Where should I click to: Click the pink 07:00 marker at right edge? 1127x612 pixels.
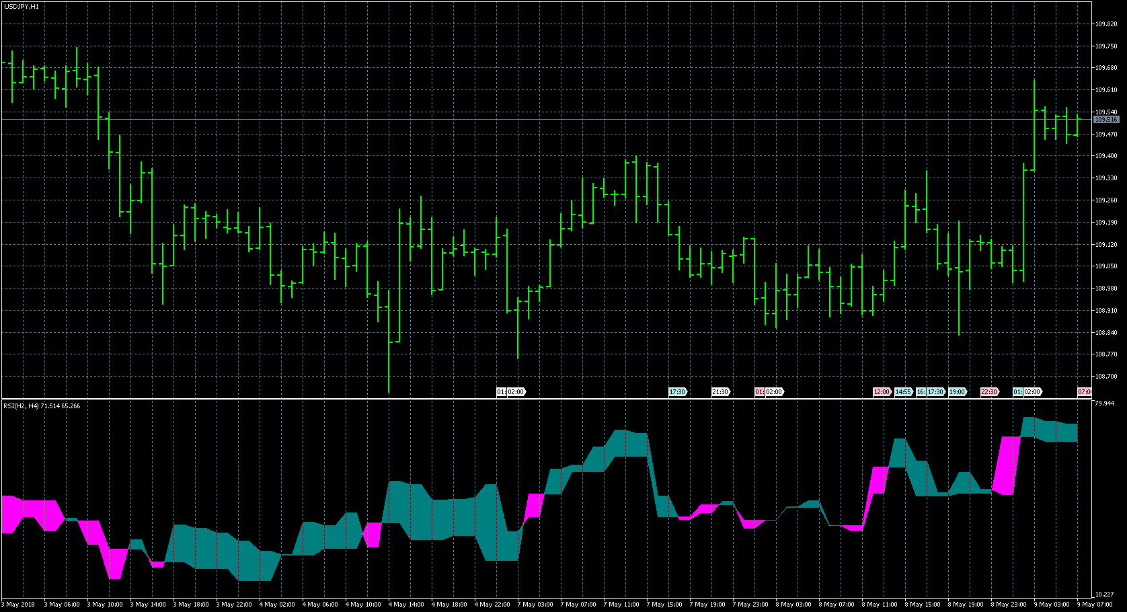point(1085,392)
